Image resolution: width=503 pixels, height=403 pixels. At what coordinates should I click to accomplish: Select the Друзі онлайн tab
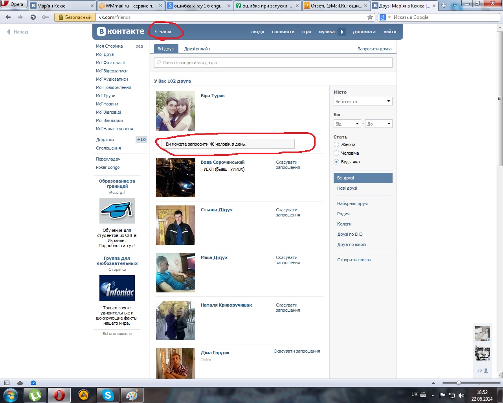tap(197, 49)
